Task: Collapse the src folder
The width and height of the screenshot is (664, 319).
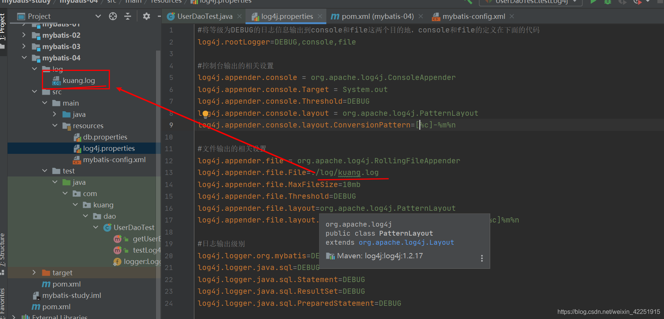Action: [x=34, y=92]
